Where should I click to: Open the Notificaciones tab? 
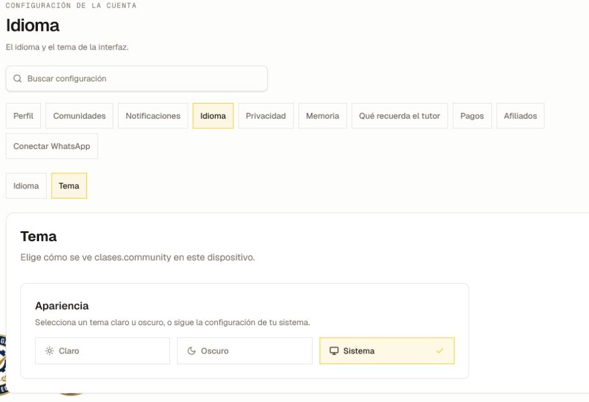point(153,116)
